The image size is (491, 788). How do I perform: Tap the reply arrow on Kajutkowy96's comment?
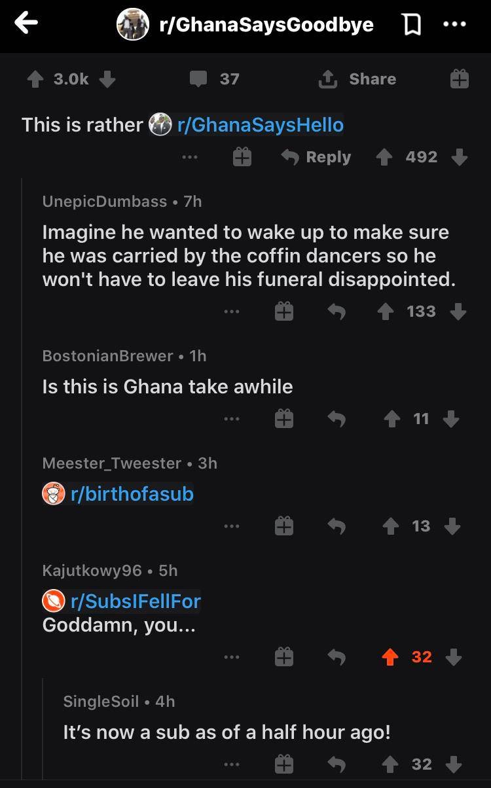336,656
